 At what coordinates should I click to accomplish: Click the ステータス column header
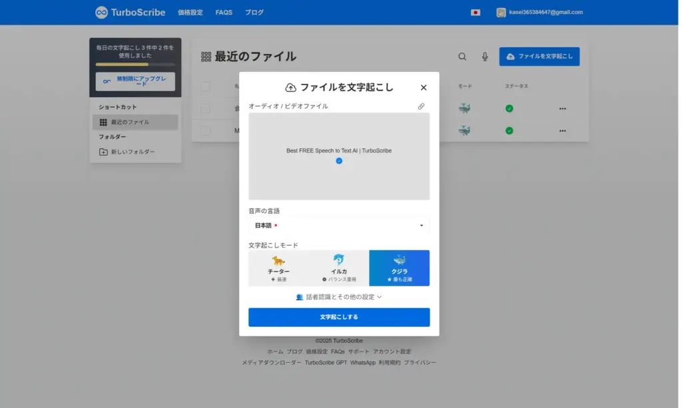click(x=516, y=86)
